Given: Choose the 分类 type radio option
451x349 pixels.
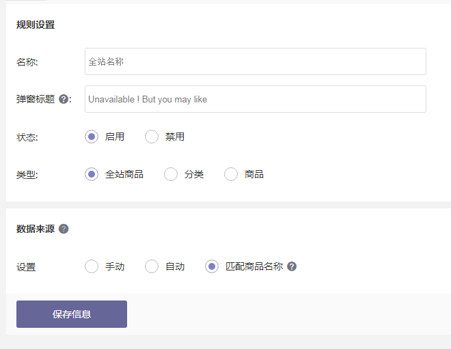Looking at the screenshot, I should [171, 174].
